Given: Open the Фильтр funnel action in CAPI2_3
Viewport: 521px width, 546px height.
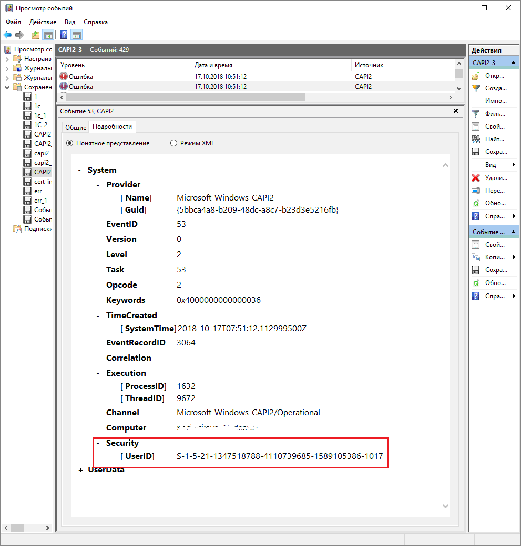Looking at the screenshot, I should click(476, 113).
